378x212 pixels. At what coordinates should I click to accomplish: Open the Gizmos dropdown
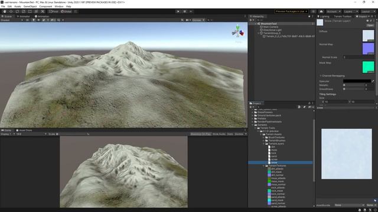point(198,20)
